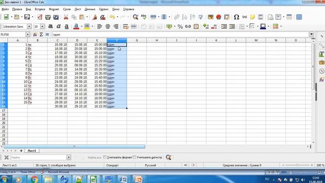Select the Лист1 sheet tab
325x183 pixels.
click(31, 150)
